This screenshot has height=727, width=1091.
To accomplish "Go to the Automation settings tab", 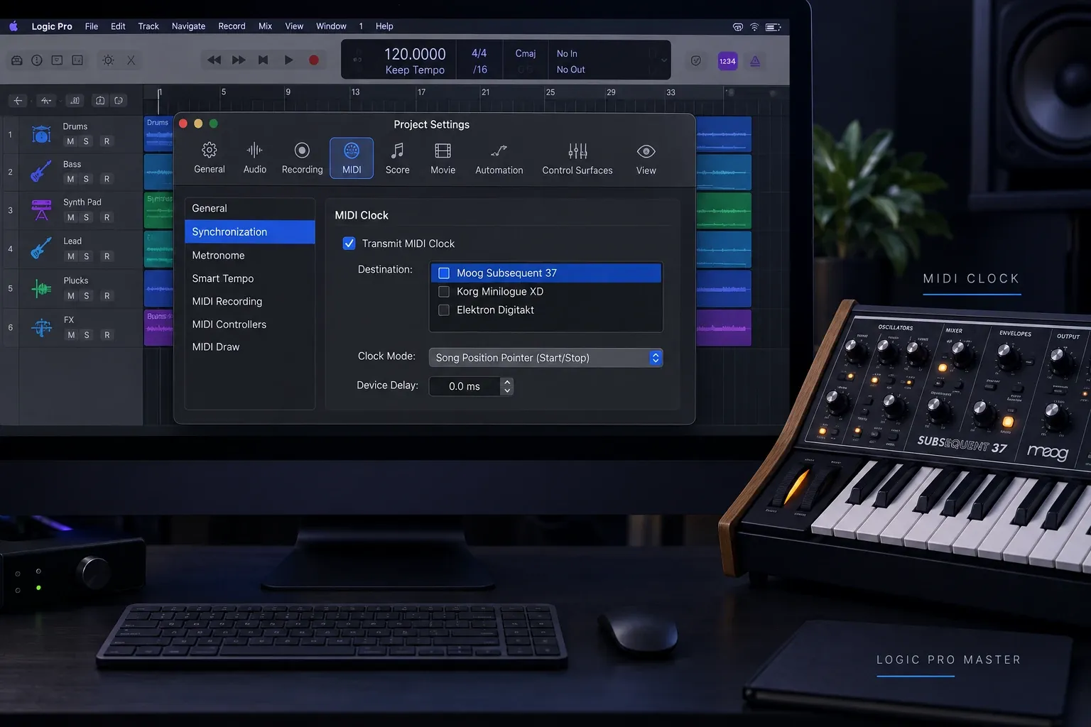I will point(499,158).
